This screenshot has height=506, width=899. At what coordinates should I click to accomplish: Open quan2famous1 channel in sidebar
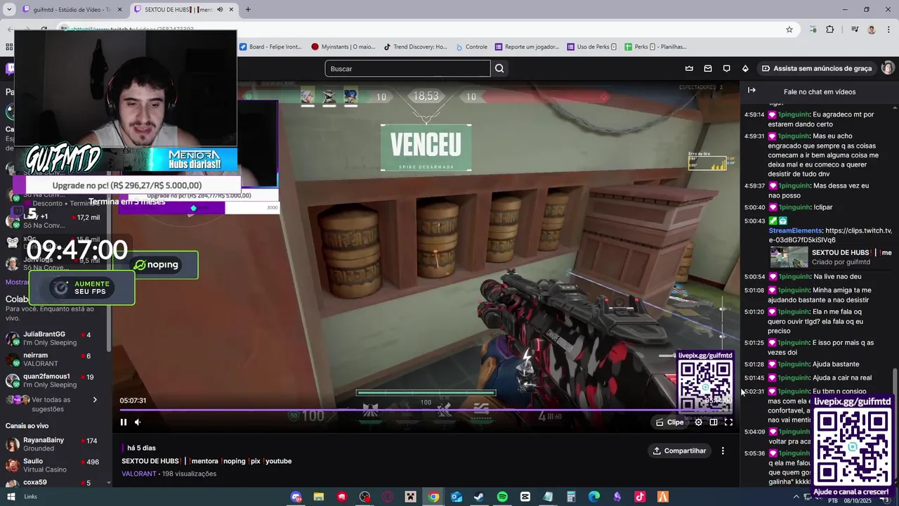[x=55, y=380]
